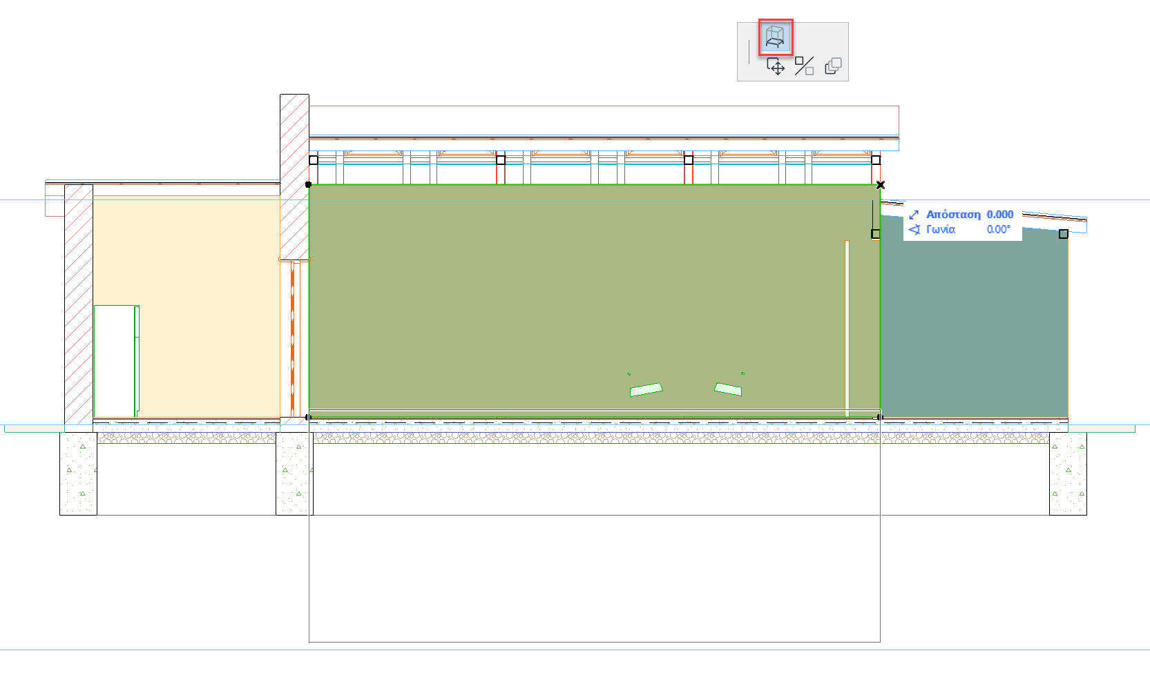This screenshot has width=1150, height=675.
Task: Click the distance arrow icon beside Απόσταση
Action: pos(914,215)
